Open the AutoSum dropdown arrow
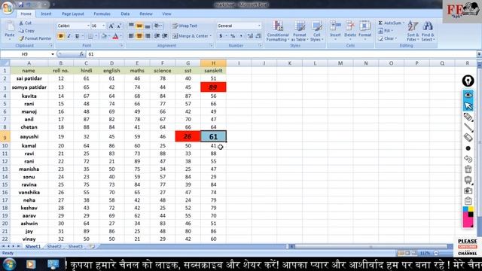 pyautogui.click(x=404, y=23)
